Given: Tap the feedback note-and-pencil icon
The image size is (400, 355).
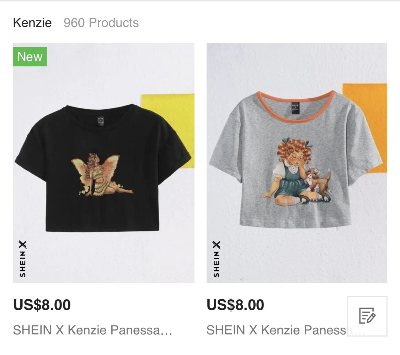Looking at the screenshot, I should point(367,316).
